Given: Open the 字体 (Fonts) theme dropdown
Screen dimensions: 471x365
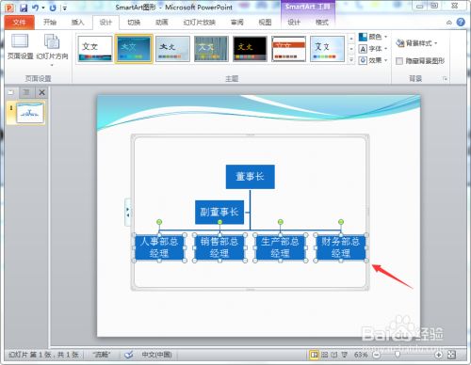Looking at the screenshot, I should coord(373,49).
